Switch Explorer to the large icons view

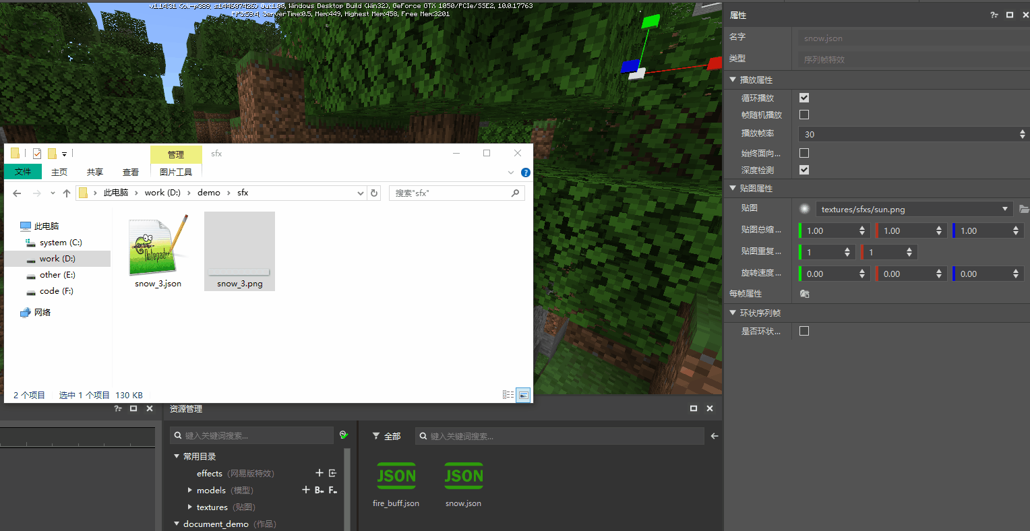[x=523, y=395]
